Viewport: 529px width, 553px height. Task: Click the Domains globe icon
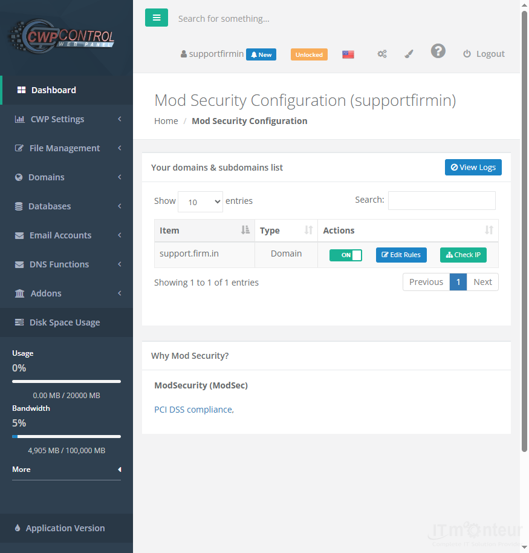(x=19, y=177)
